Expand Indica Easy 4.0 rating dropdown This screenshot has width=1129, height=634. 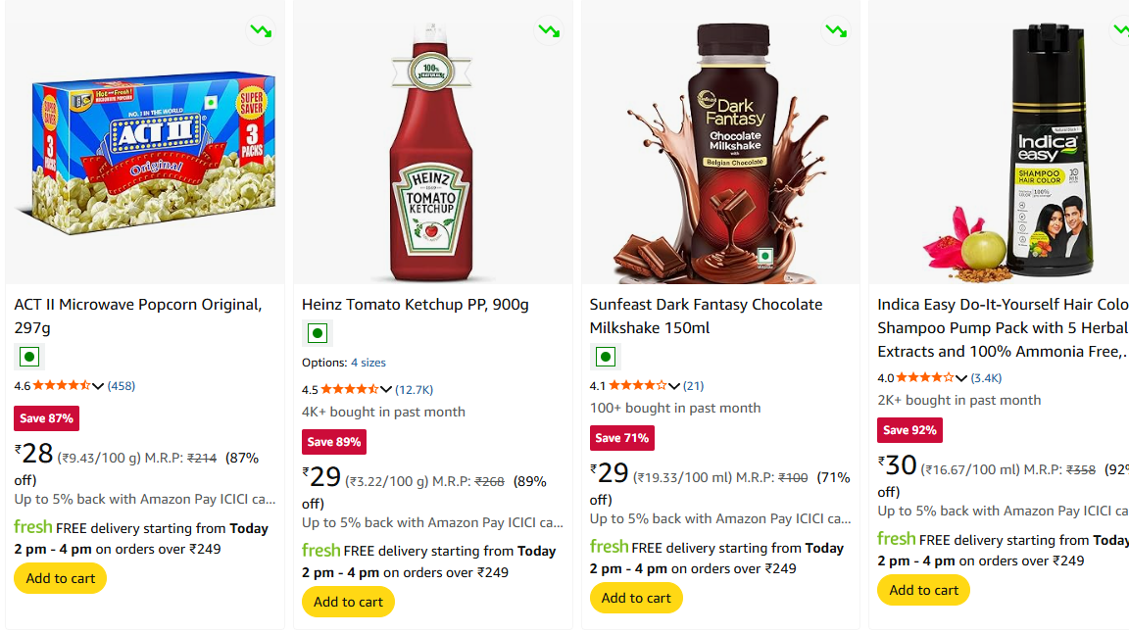coord(961,378)
